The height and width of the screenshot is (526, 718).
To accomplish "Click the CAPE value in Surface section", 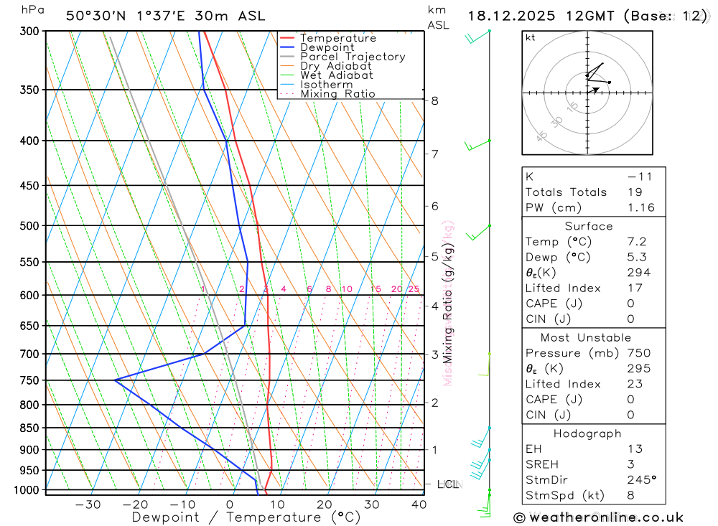I will pyautogui.click(x=630, y=304).
